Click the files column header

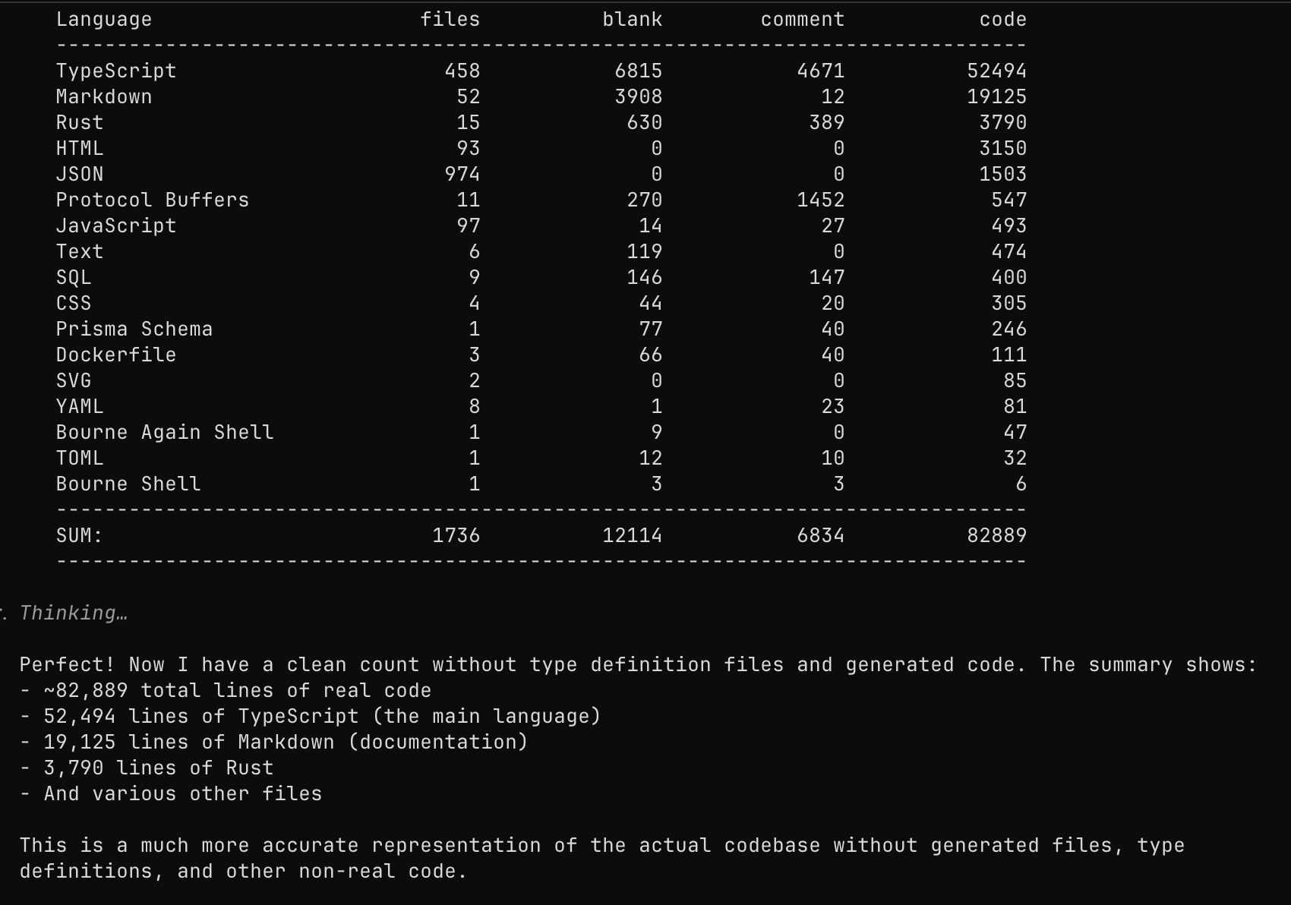pos(450,20)
